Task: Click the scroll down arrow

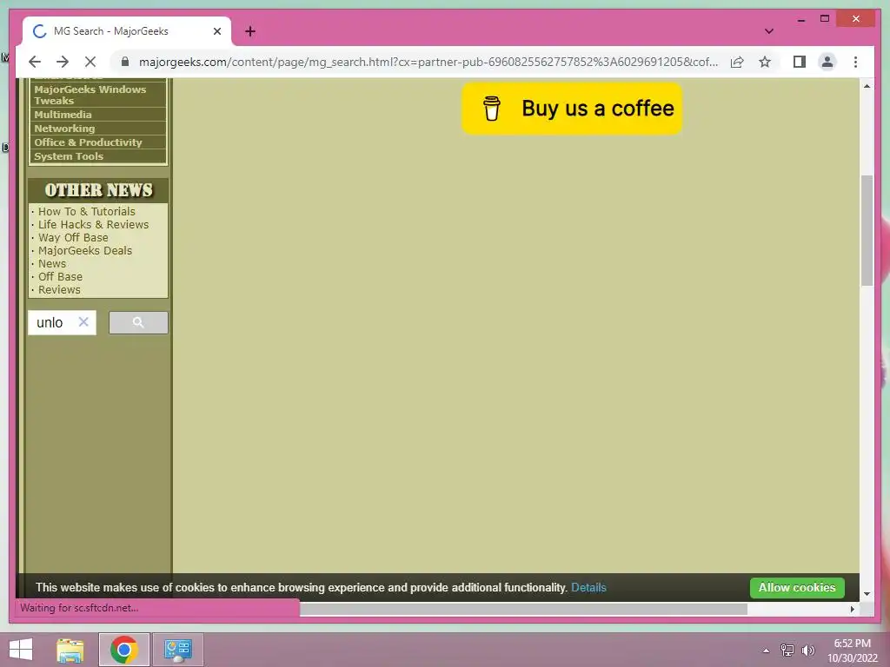Action: coord(867,594)
